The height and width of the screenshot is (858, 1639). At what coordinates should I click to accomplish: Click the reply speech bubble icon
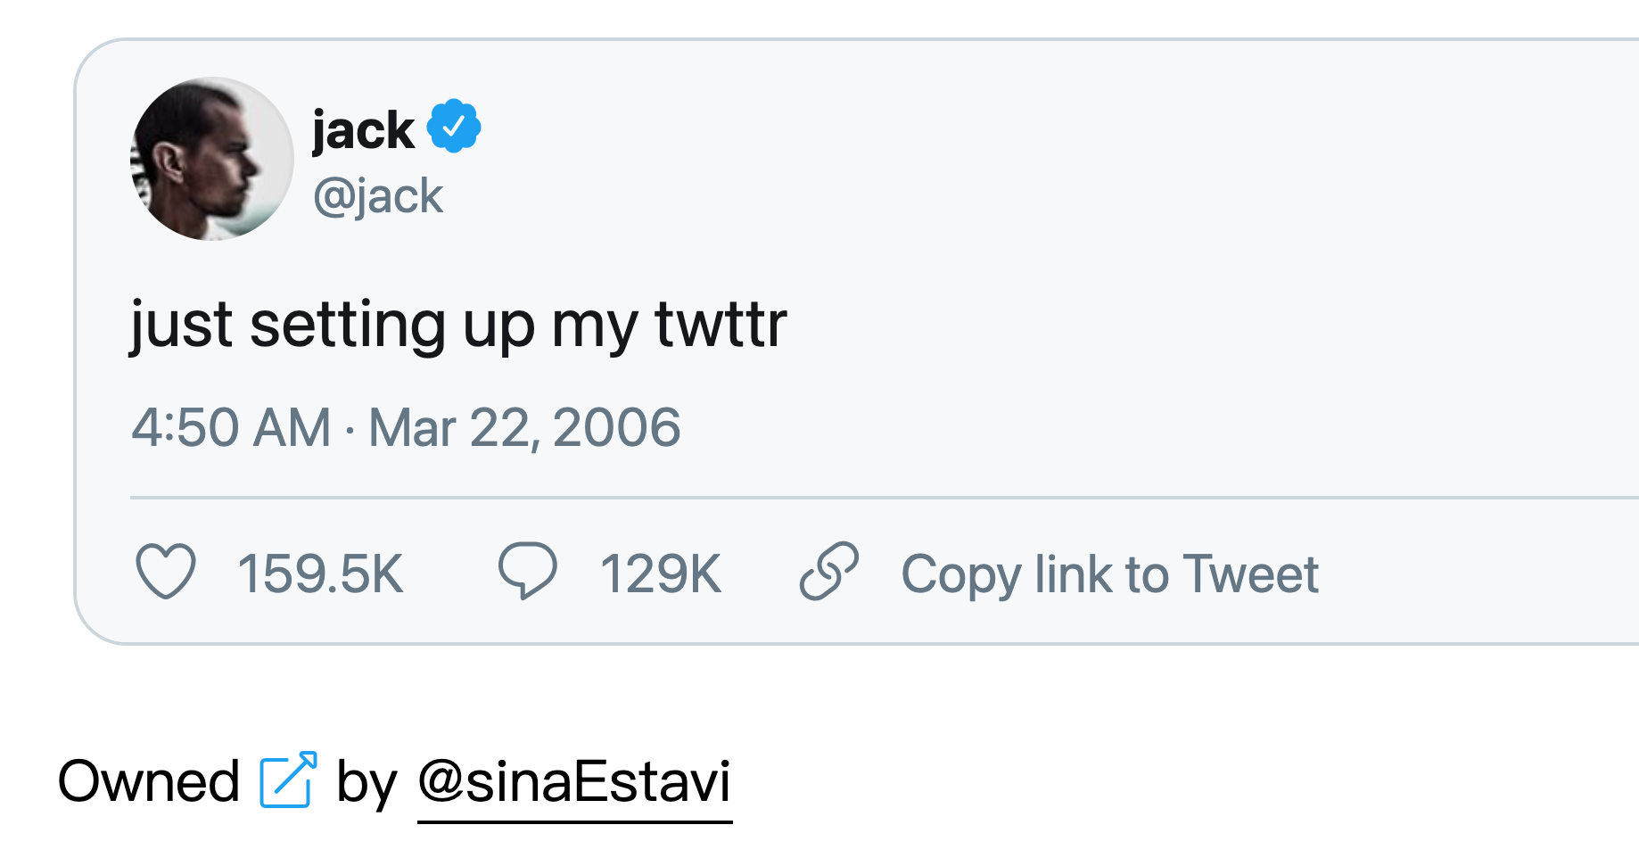527,571
